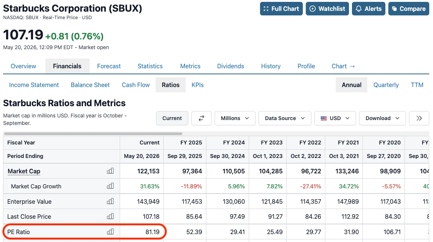The width and height of the screenshot is (433, 242).
Task: Click the stock price 107.19
Action: [23, 35]
